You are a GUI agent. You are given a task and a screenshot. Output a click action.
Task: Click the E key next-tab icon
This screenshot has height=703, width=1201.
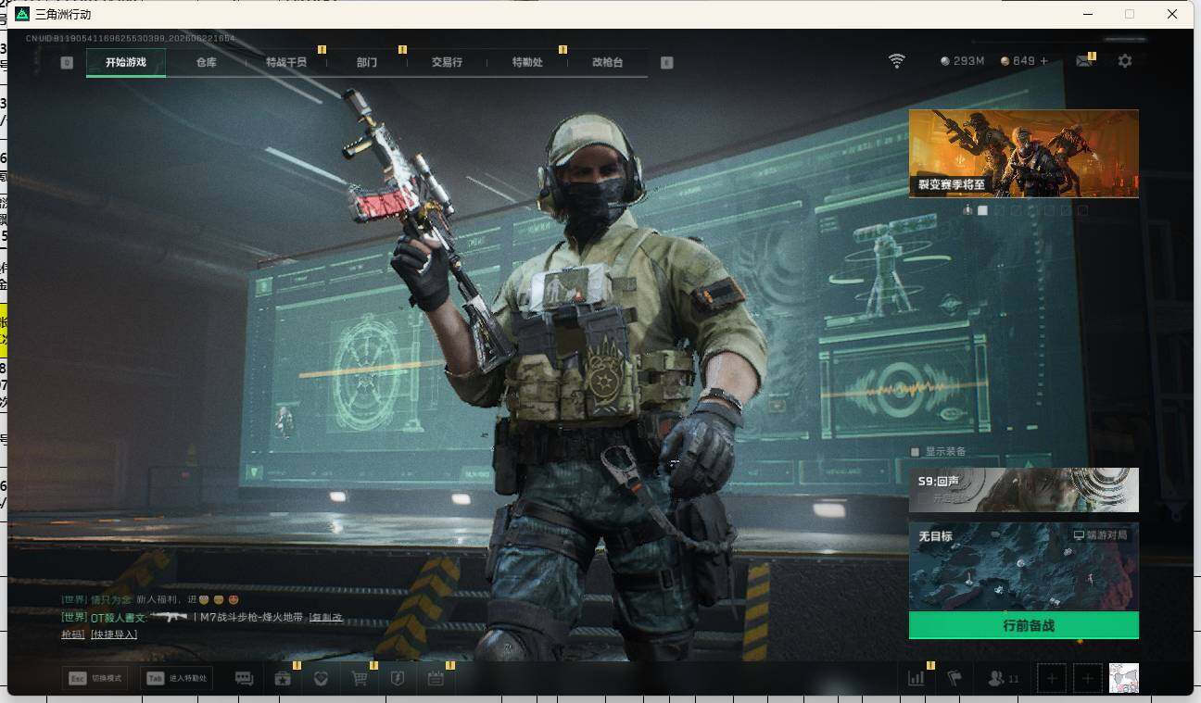click(666, 62)
